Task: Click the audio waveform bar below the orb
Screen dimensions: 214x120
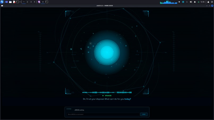Action: 107,92
